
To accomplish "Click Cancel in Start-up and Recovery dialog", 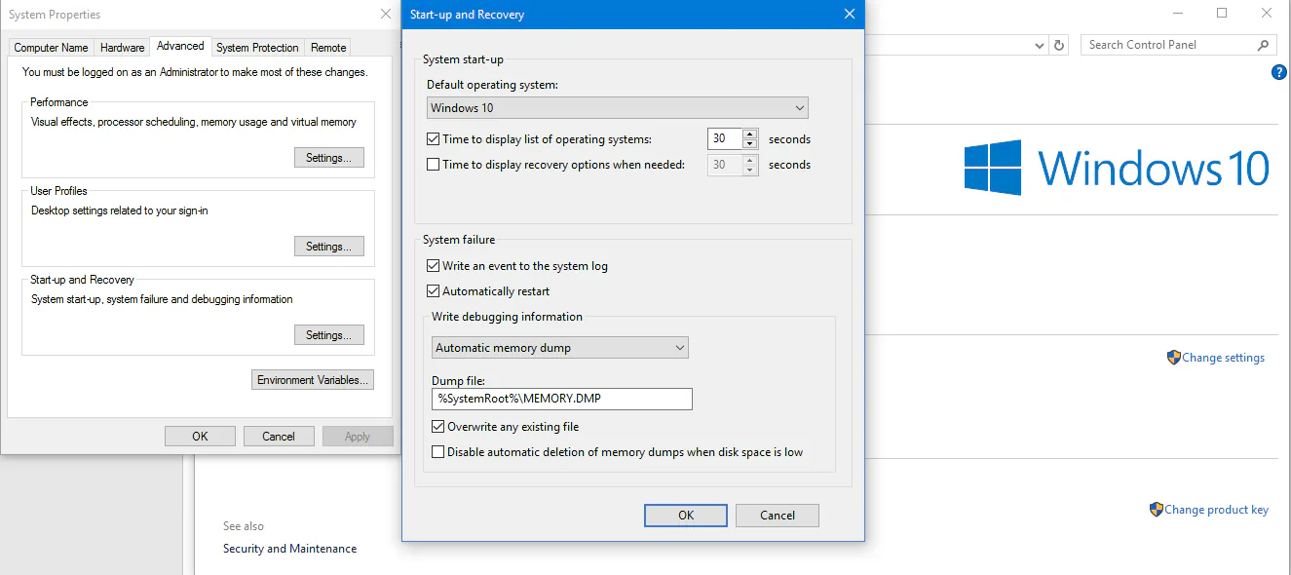I will [778, 516].
